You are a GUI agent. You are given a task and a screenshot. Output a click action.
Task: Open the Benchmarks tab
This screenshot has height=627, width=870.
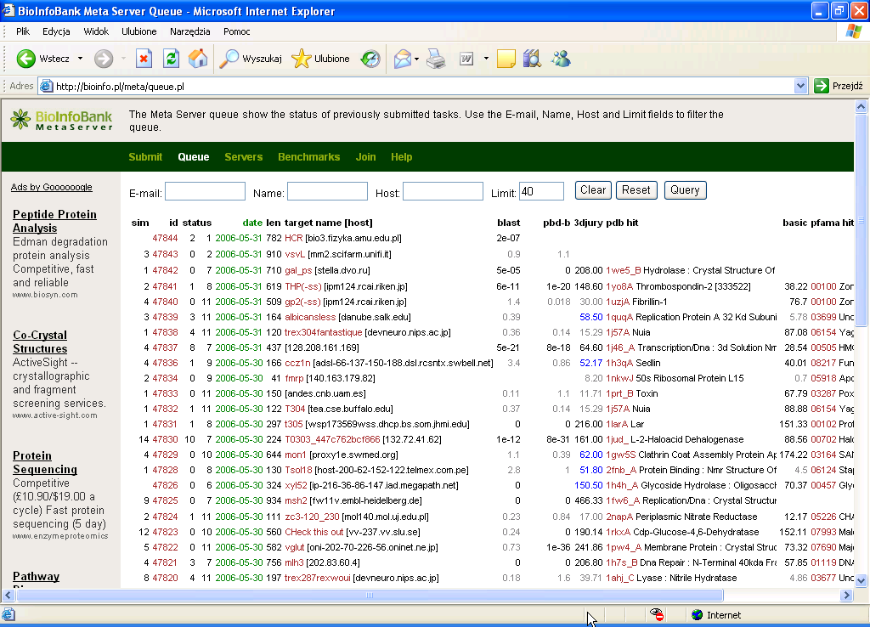click(x=309, y=157)
